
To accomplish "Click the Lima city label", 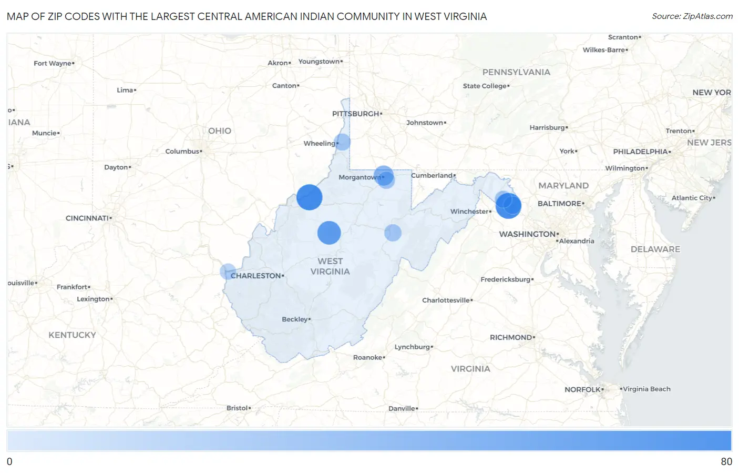I will pos(125,90).
